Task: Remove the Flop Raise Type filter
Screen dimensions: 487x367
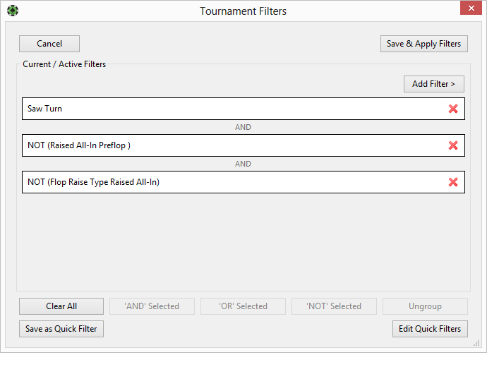Action: [453, 182]
